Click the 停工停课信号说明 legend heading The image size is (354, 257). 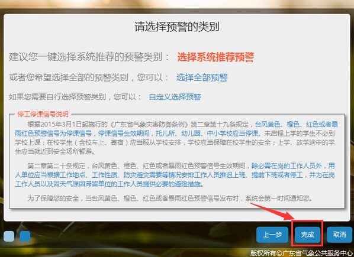point(43,114)
